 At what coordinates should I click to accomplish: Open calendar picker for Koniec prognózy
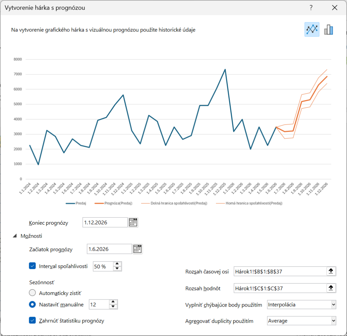point(133,222)
